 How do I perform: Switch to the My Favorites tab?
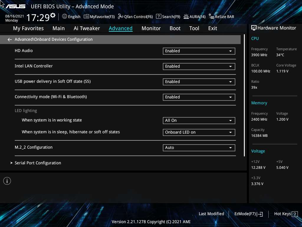click(x=28, y=28)
